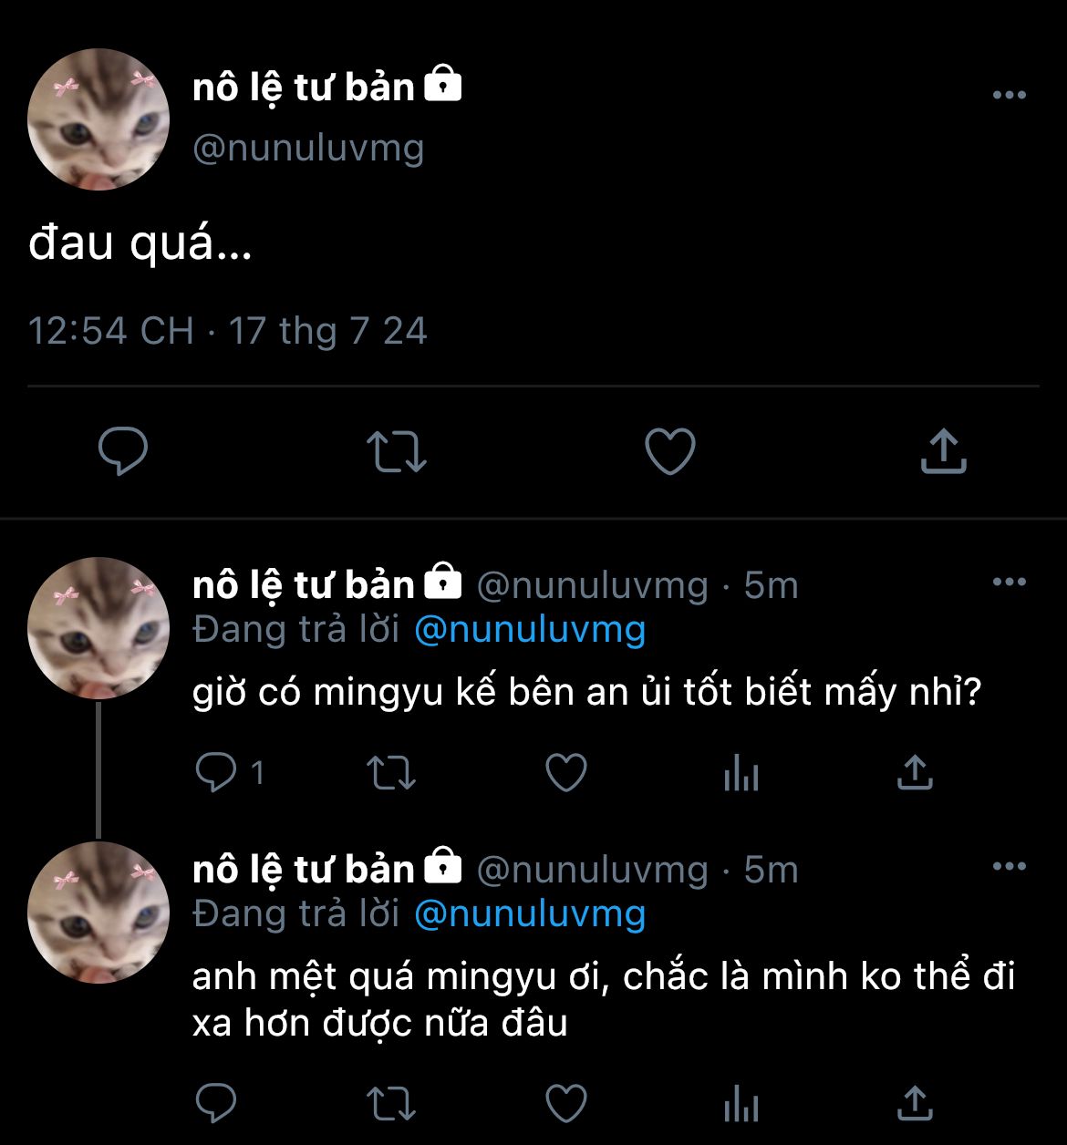The image size is (1067, 1145).
Task: Reply to the main tweet "đau quá..."
Action: [122, 451]
